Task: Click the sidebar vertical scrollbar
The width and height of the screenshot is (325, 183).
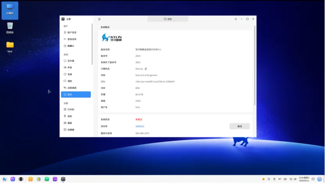Action: tap(92, 44)
